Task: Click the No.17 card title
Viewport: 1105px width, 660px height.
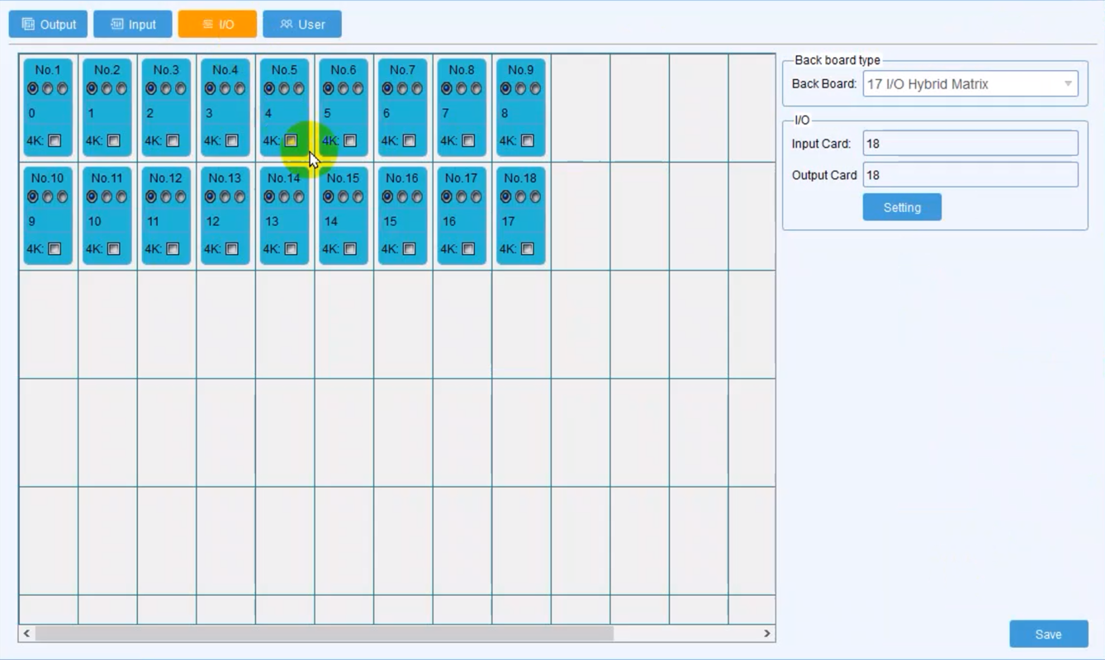Action: click(461, 178)
